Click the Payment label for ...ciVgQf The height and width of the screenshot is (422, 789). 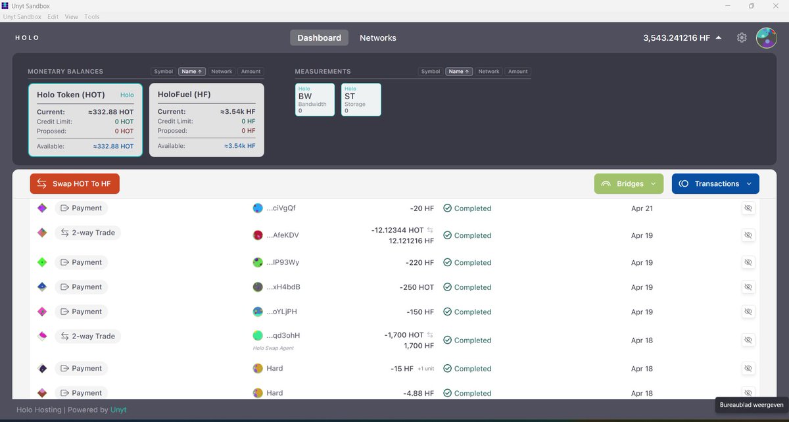click(x=81, y=208)
